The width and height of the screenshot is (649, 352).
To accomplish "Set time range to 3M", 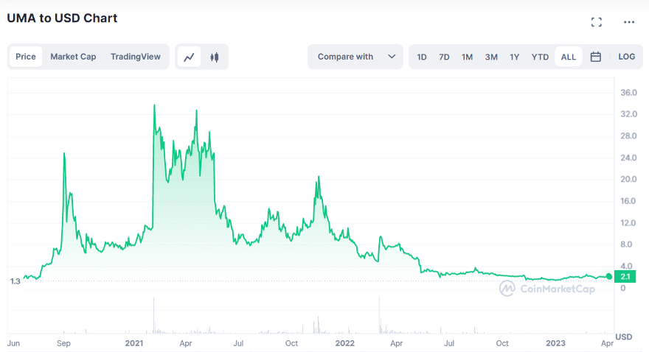I will coord(491,57).
